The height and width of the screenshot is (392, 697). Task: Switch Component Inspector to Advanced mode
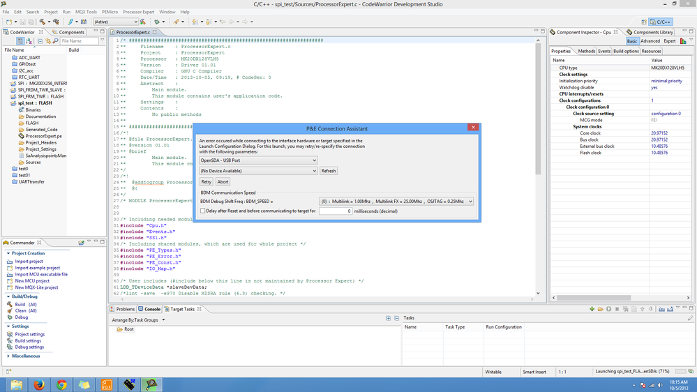pos(650,41)
